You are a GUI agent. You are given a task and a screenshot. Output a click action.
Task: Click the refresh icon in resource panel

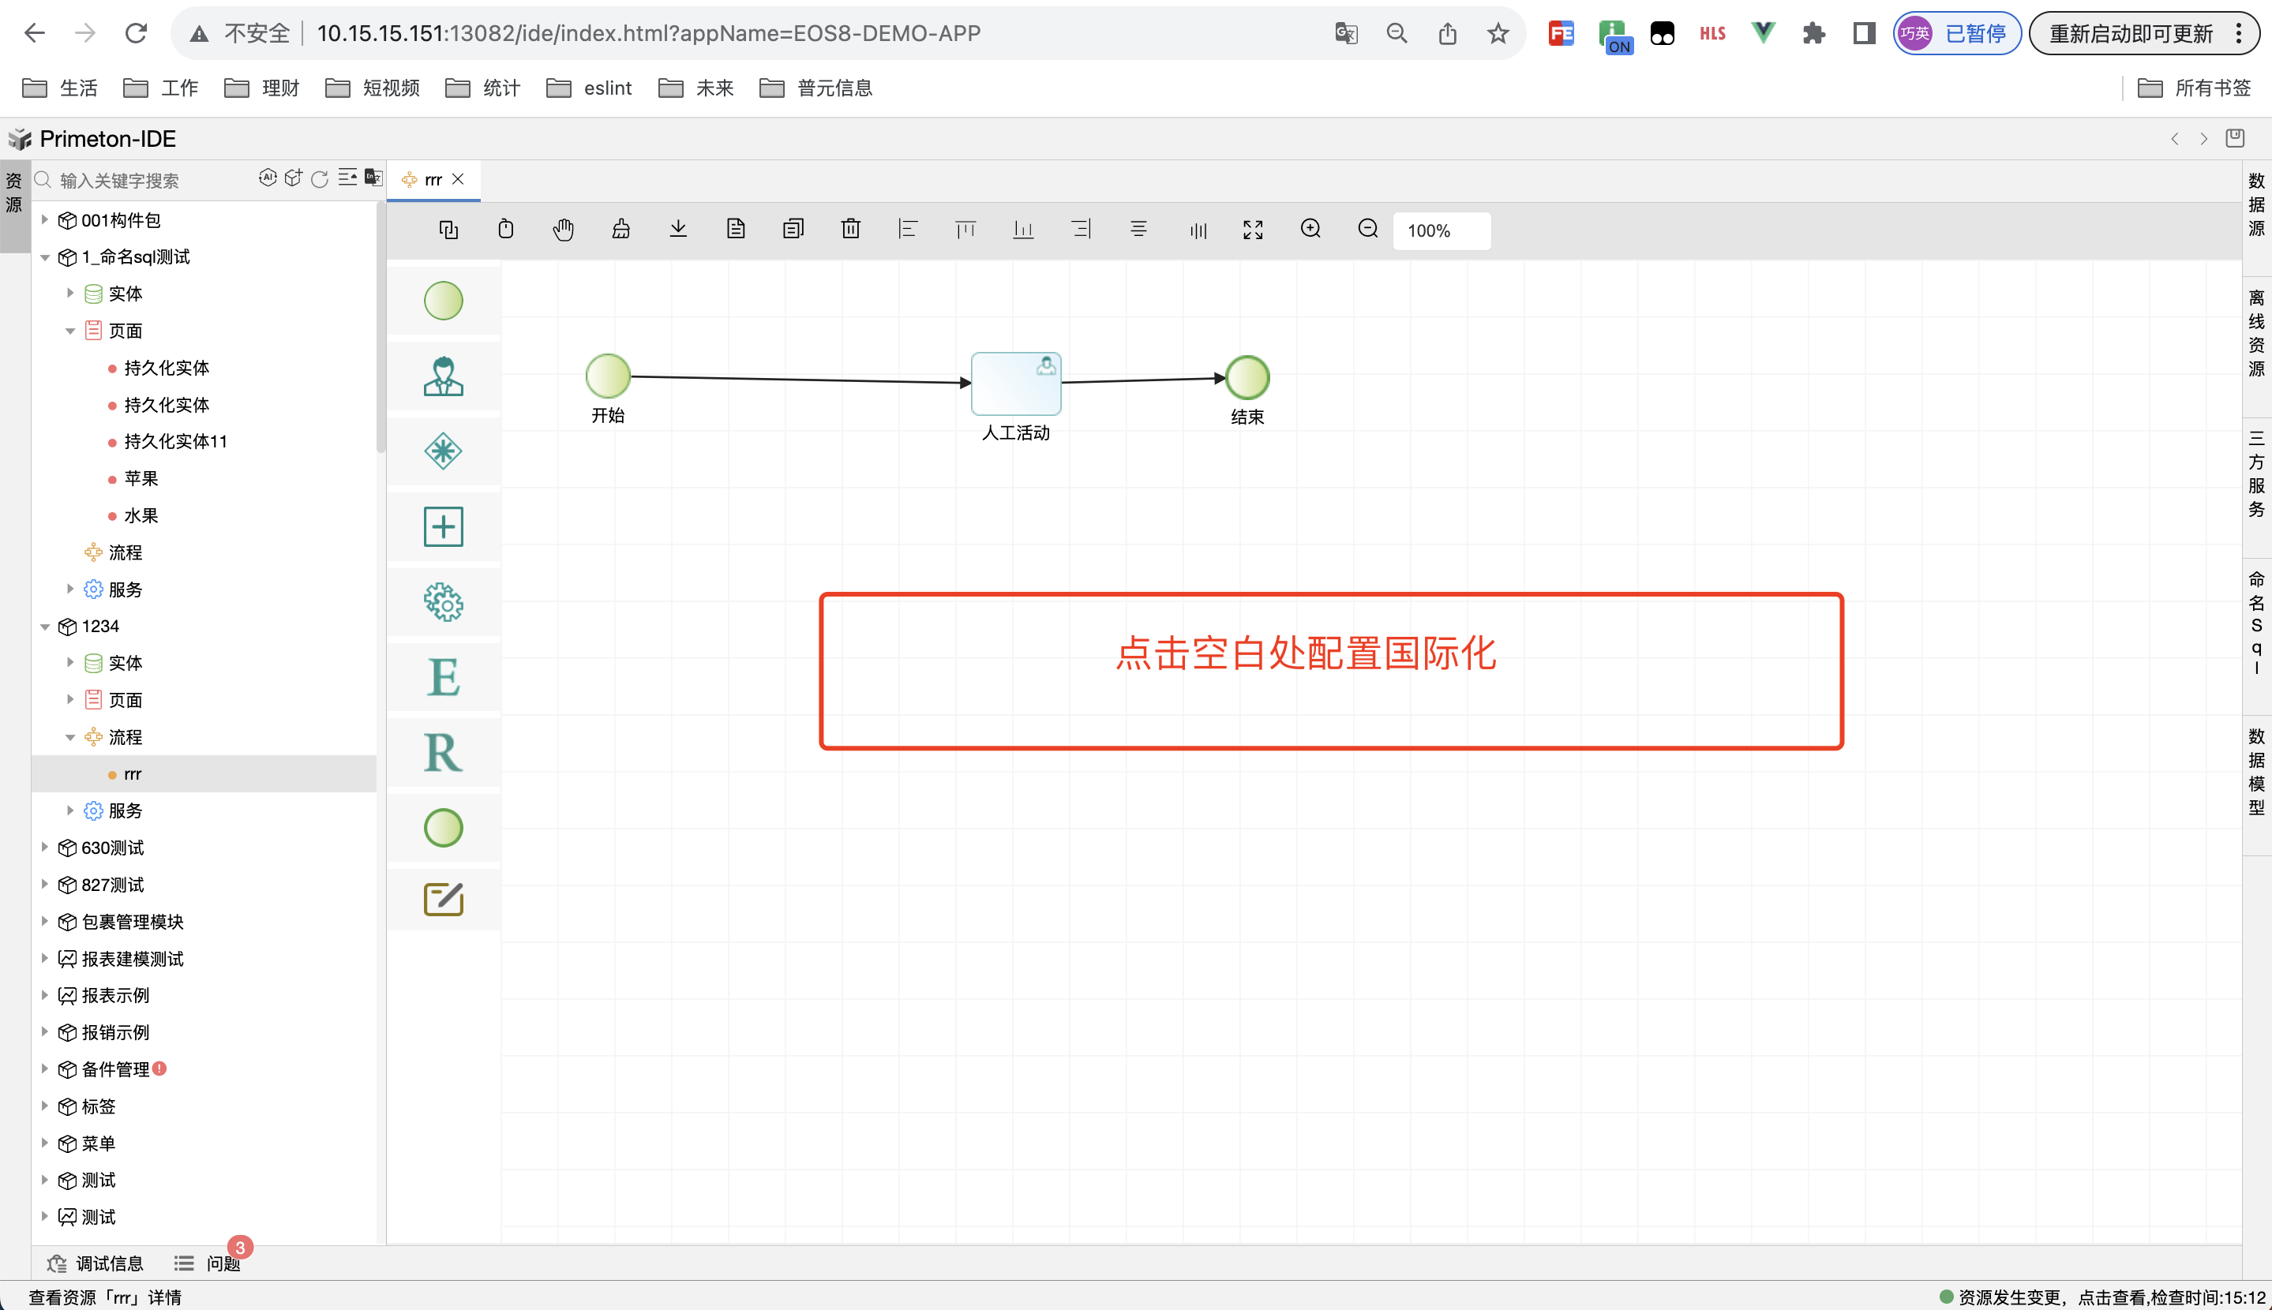pos(320,179)
